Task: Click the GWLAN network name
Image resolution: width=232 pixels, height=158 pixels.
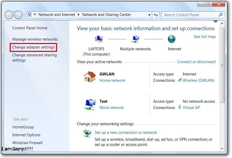Action: [x=107, y=74]
